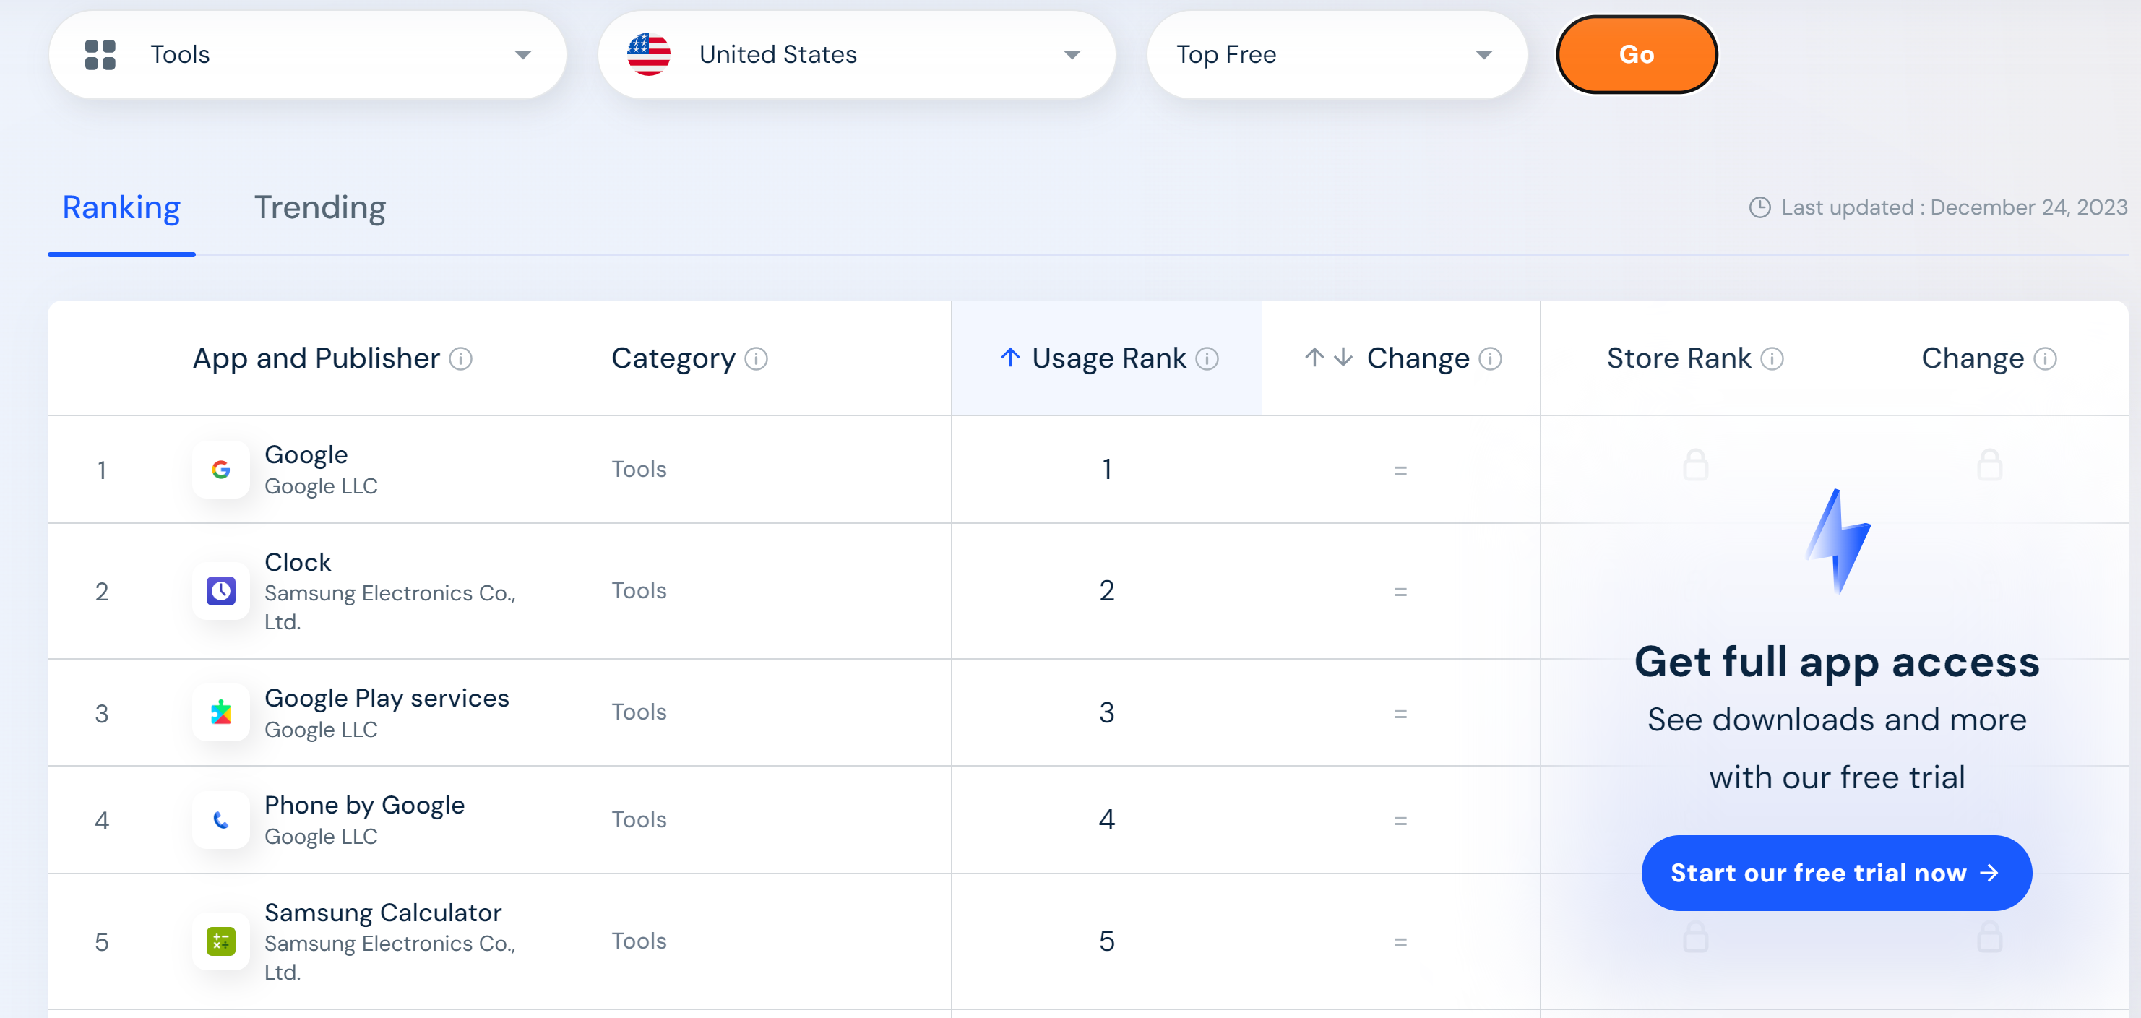The image size is (2141, 1018).
Task: Click the lock icon under Store Rank in Google row
Action: pyautogui.click(x=1695, y=465)
